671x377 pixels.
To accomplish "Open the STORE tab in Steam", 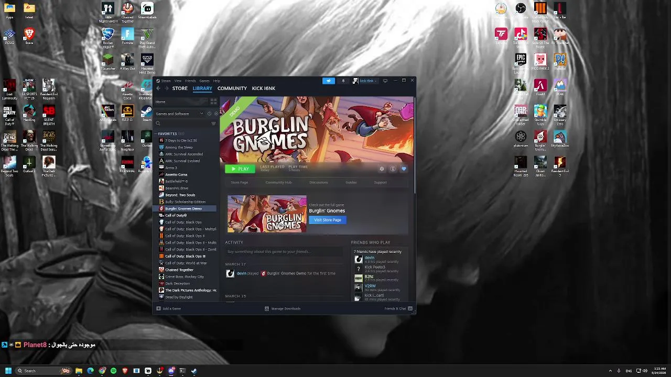I will (x=180, y=88).
